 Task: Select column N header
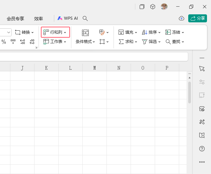coord(119,68)
